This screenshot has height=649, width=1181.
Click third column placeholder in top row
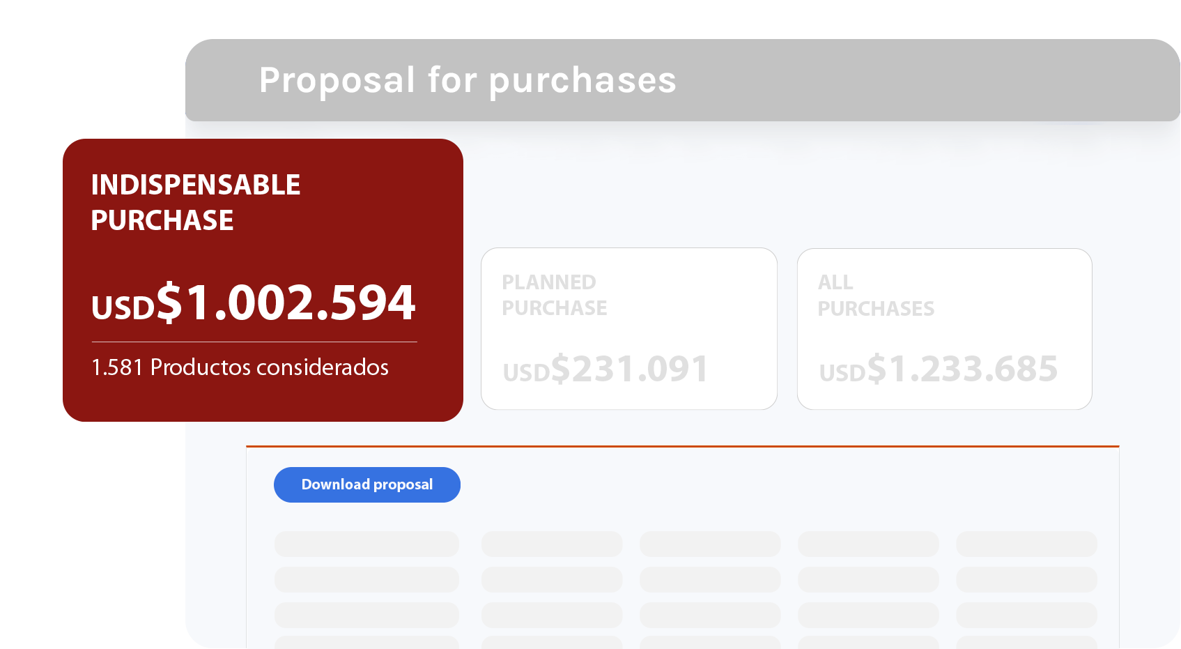[x=710, y=544]
